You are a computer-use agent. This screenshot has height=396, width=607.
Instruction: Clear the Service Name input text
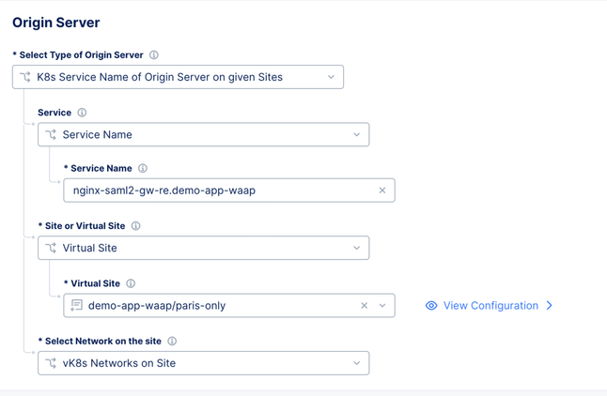pos(382,190)
